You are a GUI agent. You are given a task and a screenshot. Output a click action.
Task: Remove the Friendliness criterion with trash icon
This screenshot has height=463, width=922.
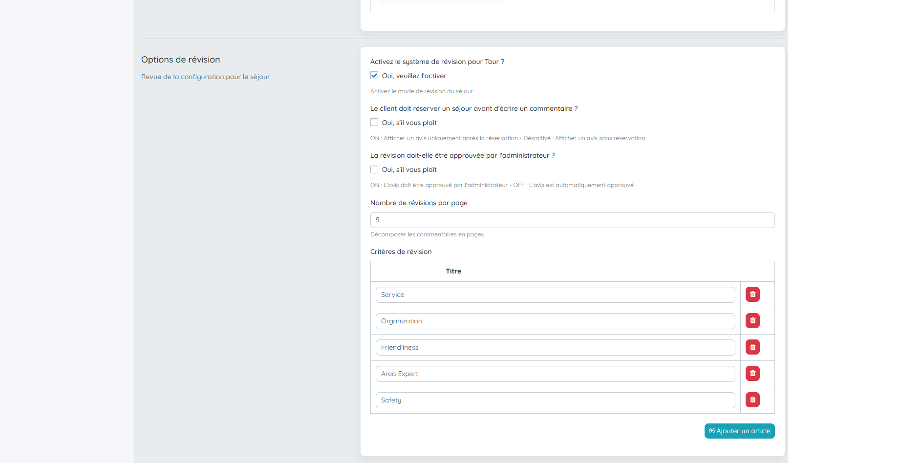pos(752,347)
